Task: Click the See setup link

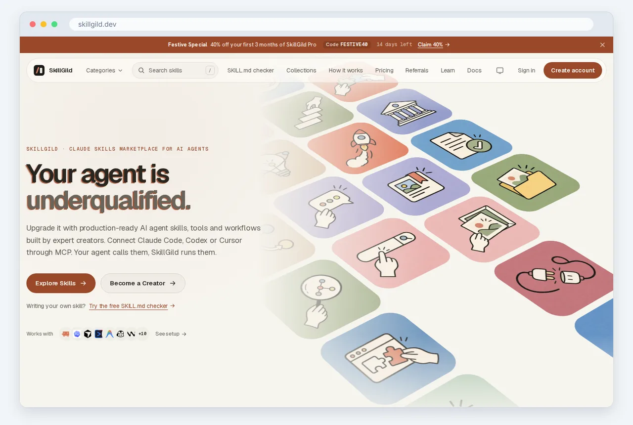Action: coord(171,334)
